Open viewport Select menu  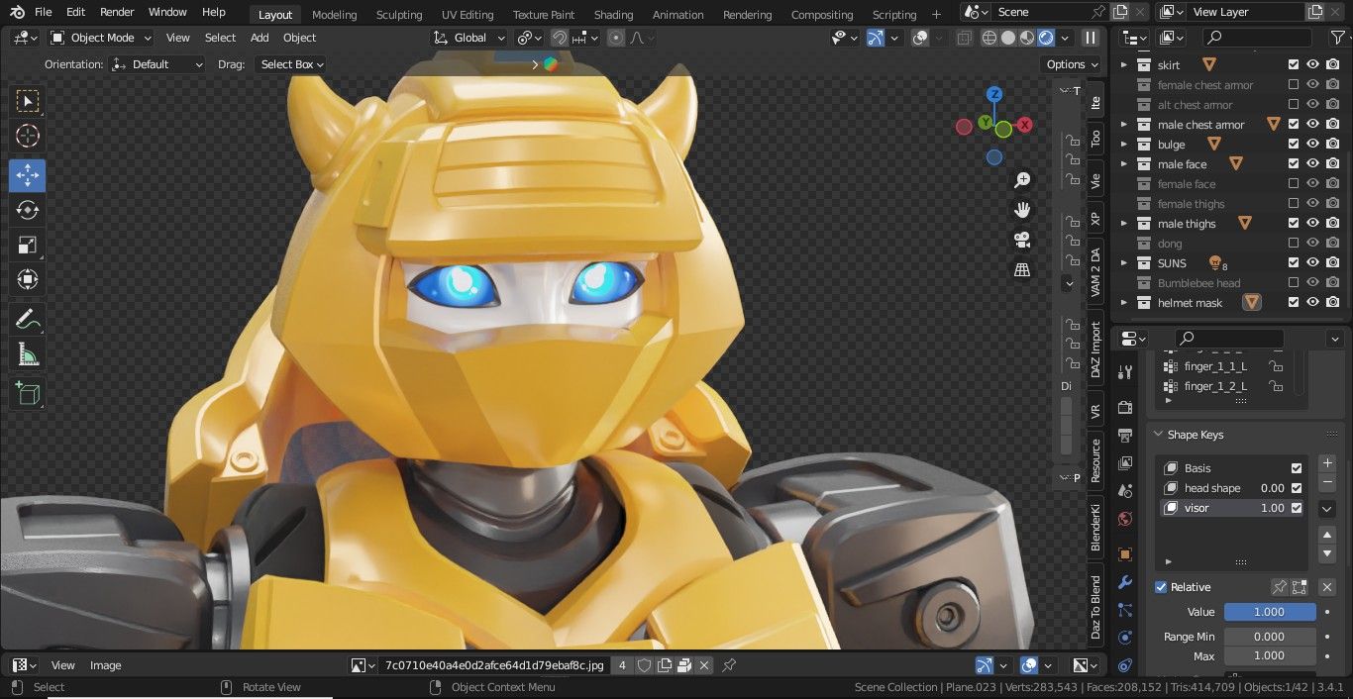click(220, 38)
